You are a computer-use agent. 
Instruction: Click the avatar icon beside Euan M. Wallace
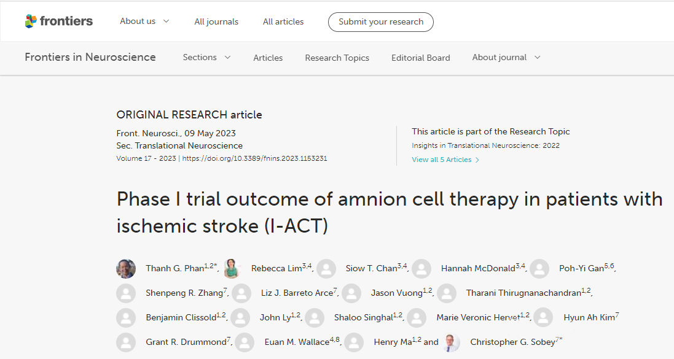245,342
